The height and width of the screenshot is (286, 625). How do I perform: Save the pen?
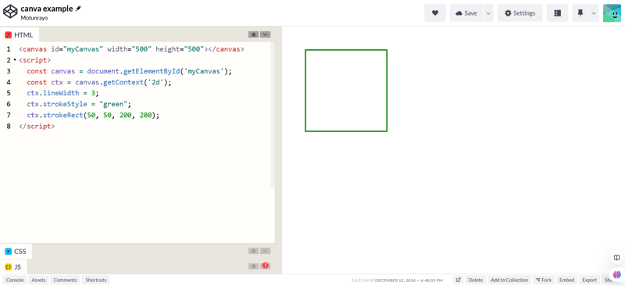[x=466, y=13]
